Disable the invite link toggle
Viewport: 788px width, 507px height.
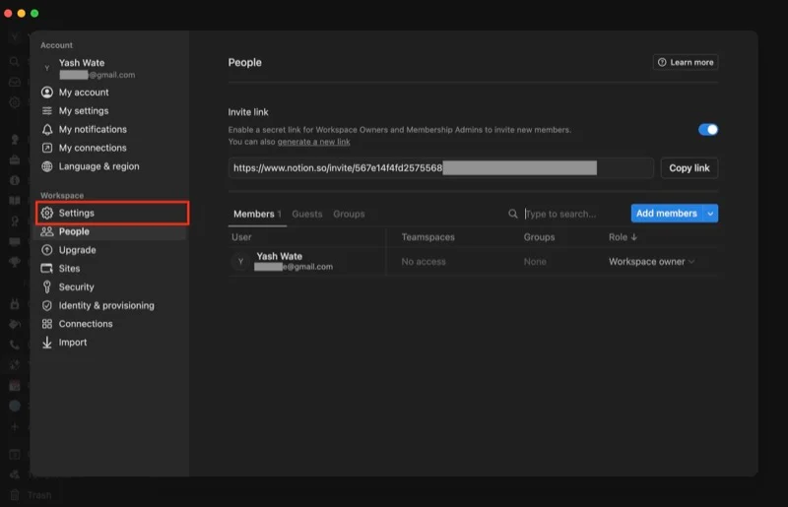click(707, 130)
